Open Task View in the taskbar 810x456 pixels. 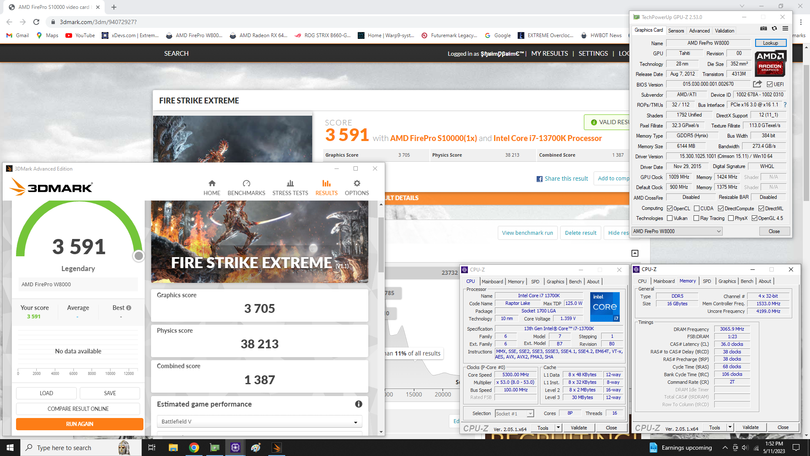pyautogui.click(x=152, y=448)
